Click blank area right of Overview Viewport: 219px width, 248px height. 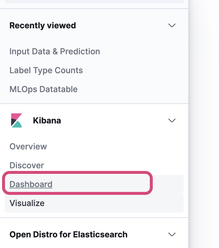pyautogui.click(x=118, y=146)
